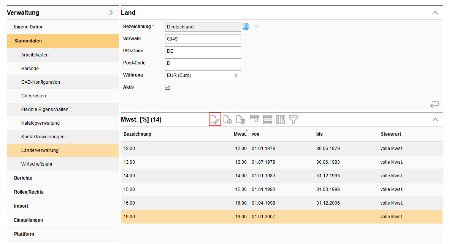This screenshot has width=449, height=244.
Task: Open Katalogverwaltung under Stammdaten
Action: [x=40, y=123]
